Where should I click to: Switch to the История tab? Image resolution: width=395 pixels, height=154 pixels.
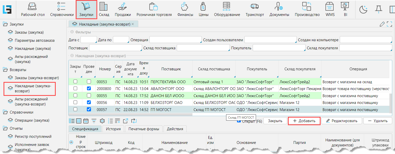[x=113, y=129]
